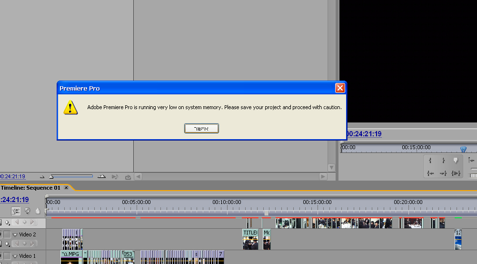Collapse the Video 1 track triangle
Viewport: 477px width, 264px height.
[15, 256]
